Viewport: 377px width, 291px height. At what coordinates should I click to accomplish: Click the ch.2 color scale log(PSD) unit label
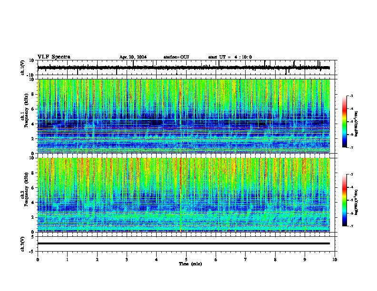click(x=357, y=202)
